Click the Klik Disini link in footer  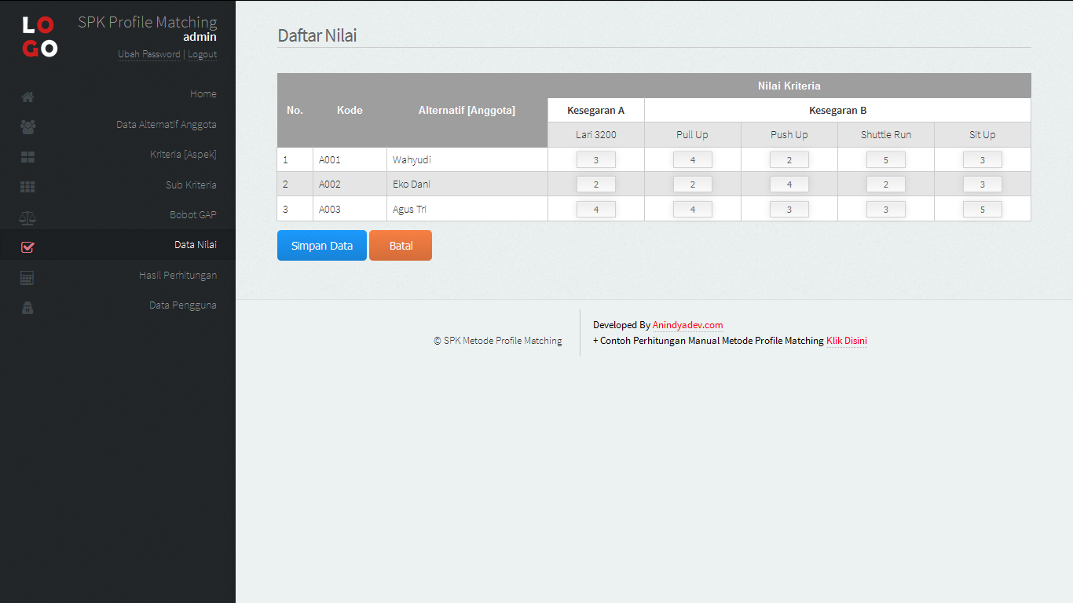tap(846, 341)
